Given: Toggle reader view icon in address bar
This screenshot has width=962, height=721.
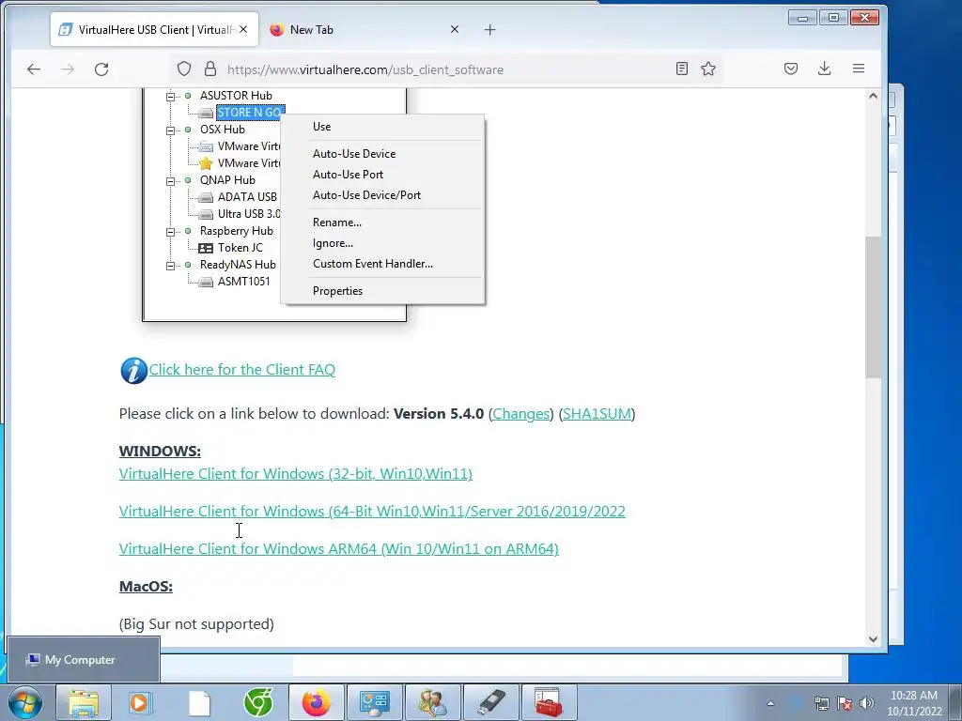Looking at the screenshot, I should [x=682, y=69].
